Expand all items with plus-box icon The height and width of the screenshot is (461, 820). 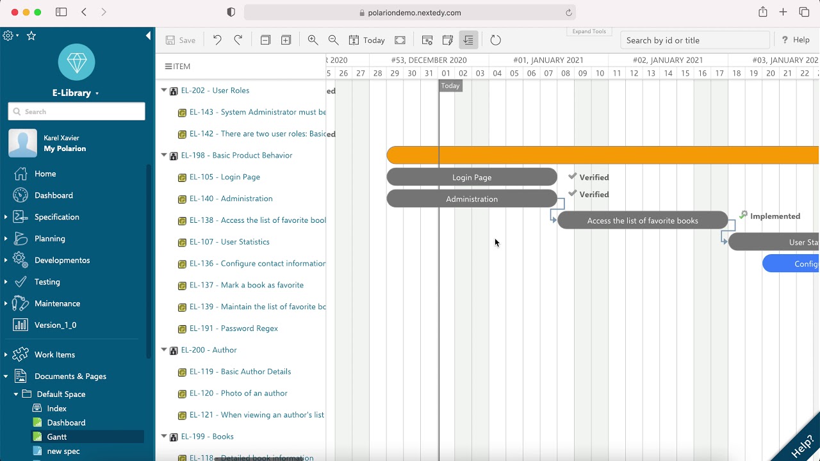(x=286, y=40)
